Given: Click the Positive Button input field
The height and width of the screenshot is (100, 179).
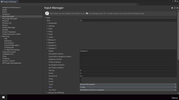Looking at the screenshot, I should pos(128,62).
